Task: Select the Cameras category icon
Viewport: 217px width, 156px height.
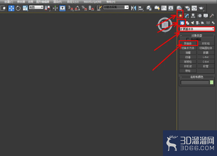Action: point(198,23)
